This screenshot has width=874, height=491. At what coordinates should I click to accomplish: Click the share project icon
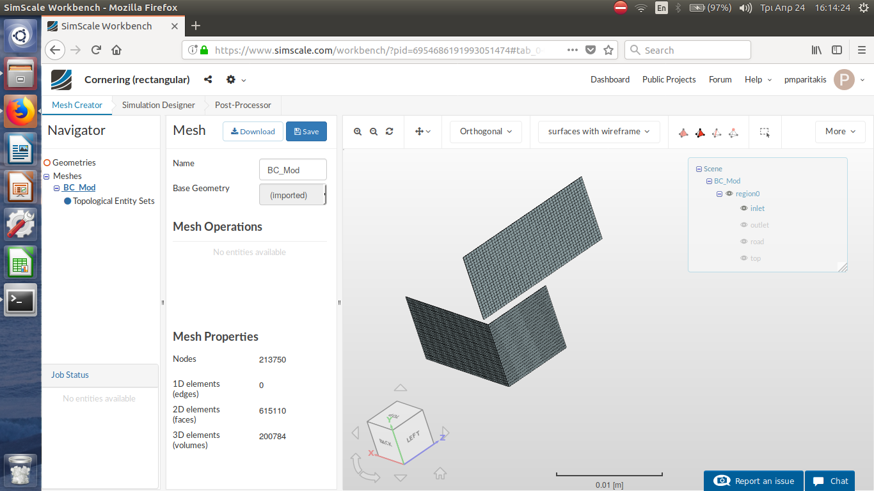tap(208, 80)
